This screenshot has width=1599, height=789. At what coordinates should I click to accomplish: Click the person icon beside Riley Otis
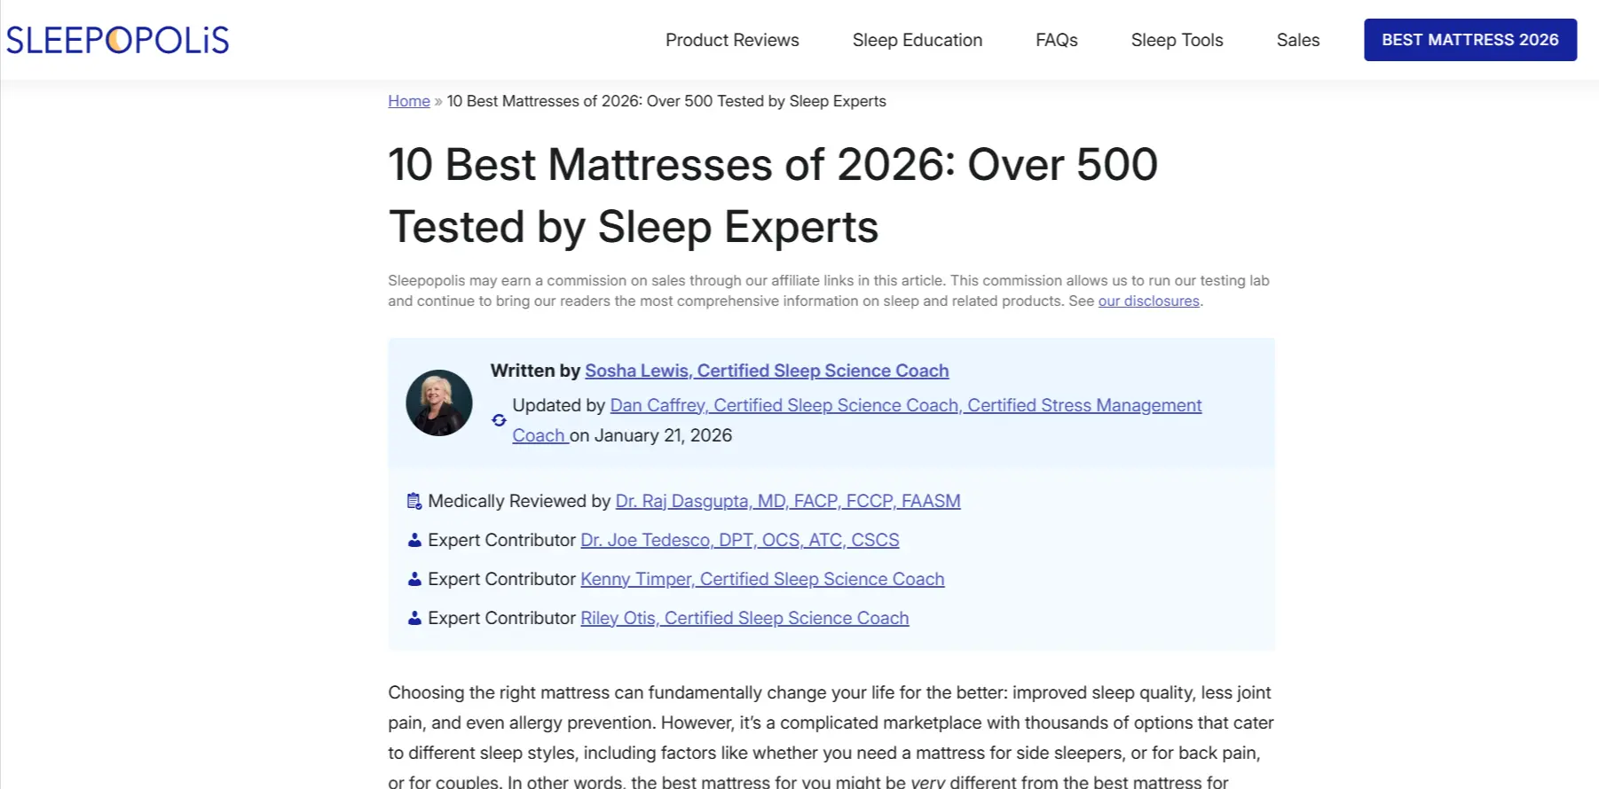coord(414,618)
